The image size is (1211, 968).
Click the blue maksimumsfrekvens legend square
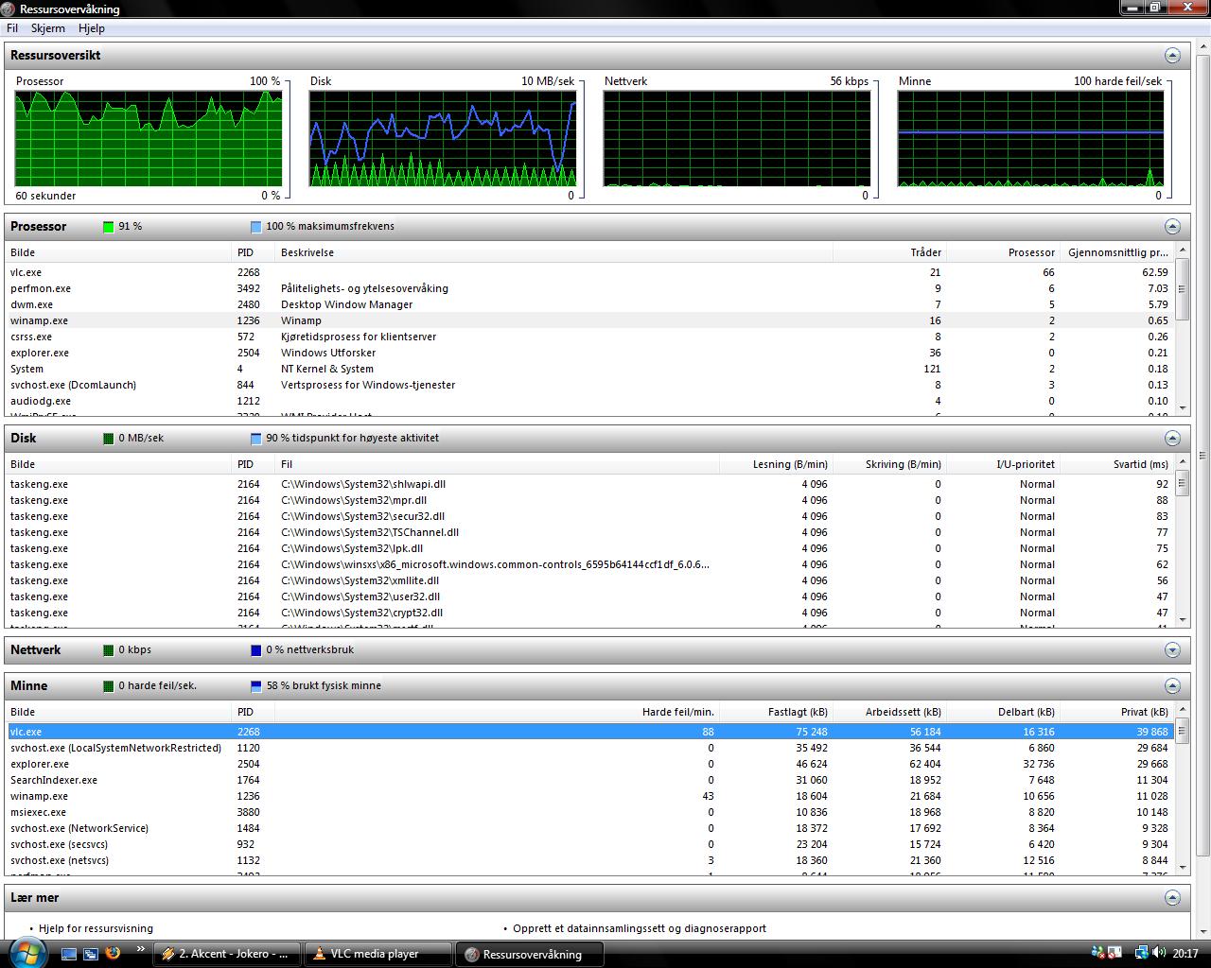256,227
